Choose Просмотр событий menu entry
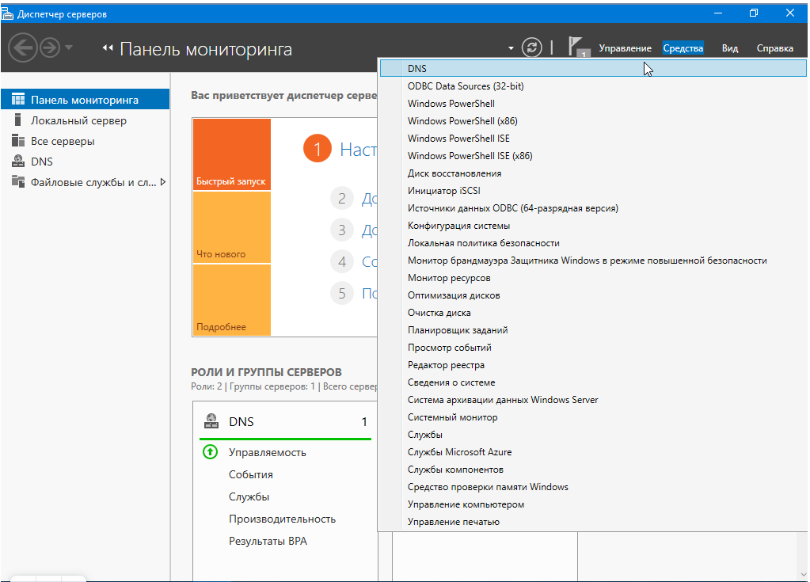810x582 pixels. tap(593, 348)
